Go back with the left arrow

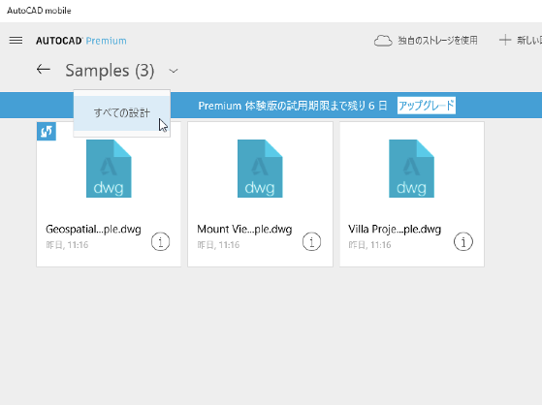click(44, 70)
